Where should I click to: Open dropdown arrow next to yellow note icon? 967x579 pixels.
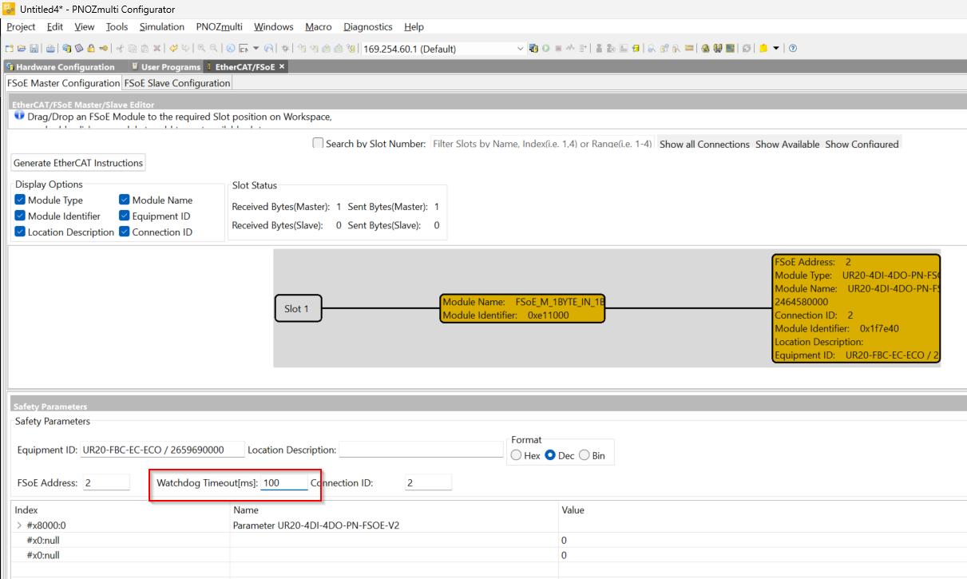click(775, 49)
